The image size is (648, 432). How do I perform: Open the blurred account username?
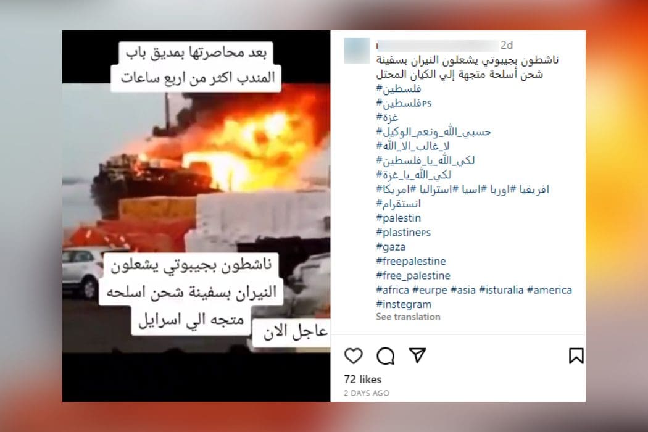click(437, 45)
